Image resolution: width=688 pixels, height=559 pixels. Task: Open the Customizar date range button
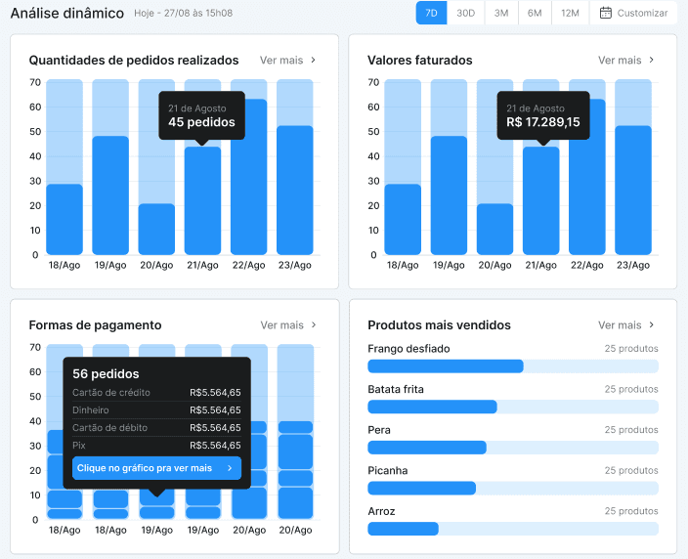point(633,14)
